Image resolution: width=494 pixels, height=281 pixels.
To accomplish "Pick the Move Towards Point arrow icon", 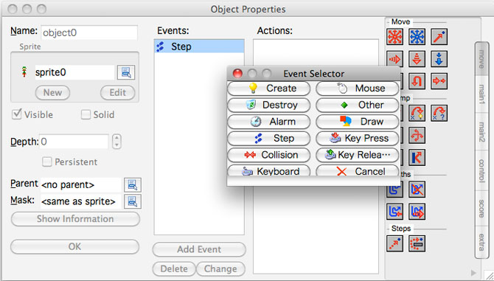I will [439, 37].
